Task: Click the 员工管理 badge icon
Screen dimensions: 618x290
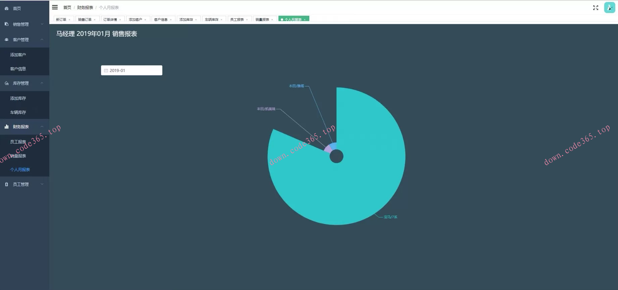Action: [6, 184]
